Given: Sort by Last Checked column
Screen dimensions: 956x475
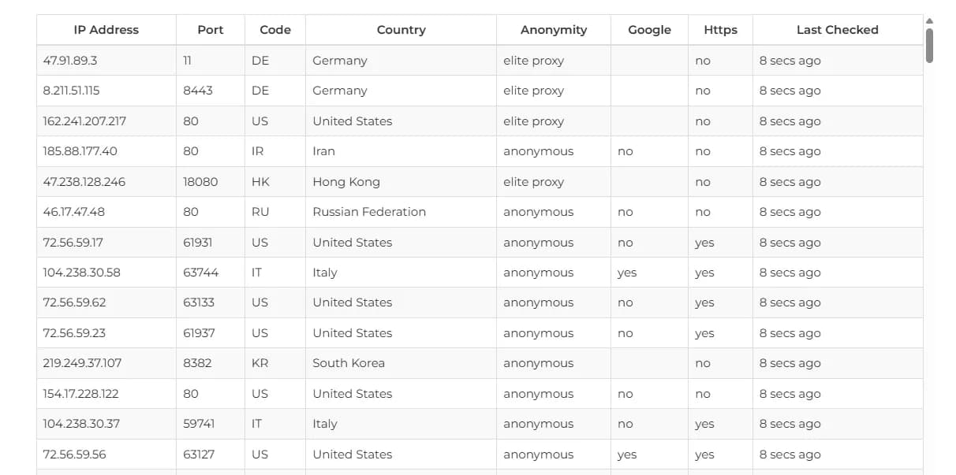Looking at the screenshot, I should pyautogui.click(x=837, y=29).
